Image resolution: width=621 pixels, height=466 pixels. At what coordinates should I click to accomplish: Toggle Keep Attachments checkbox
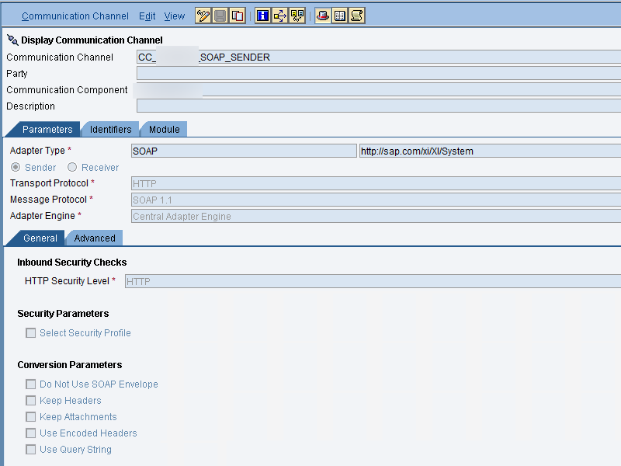point(30,417)
